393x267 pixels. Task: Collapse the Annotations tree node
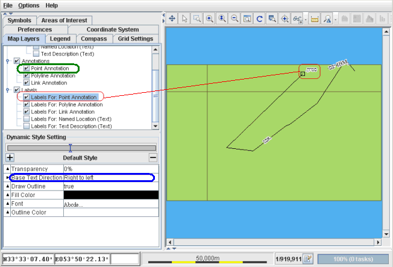(x=7, y=61)
